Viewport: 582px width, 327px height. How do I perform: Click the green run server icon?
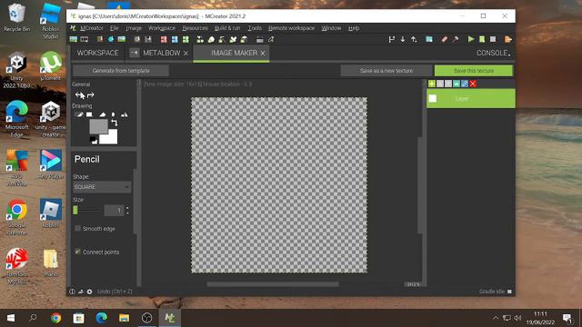tap(482, 39)
